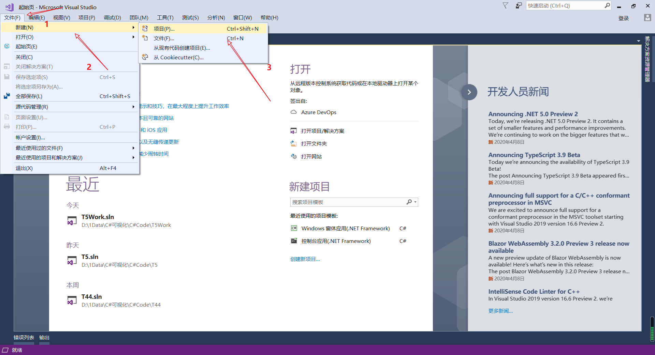Image resolution: width=655 pixels, height=355 pixels.
Task: Open IntelliSense Code Linter for C++ article
Action: coord(534,292)
